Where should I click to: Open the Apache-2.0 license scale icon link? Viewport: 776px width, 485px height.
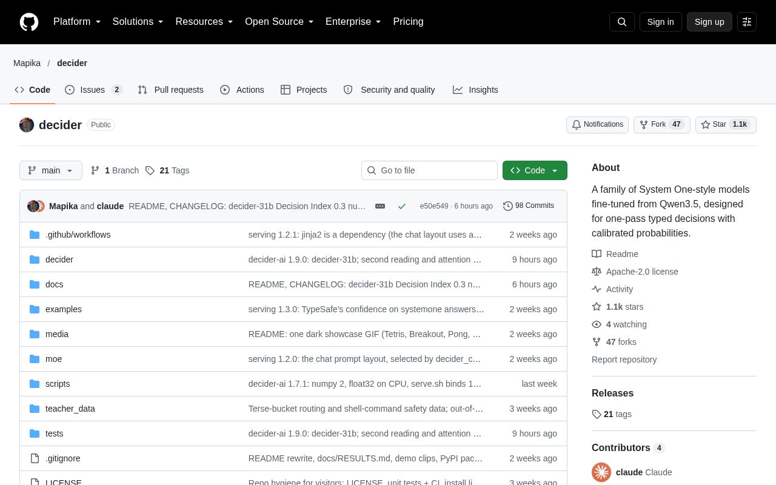pyautogui.click(x=597, y=272)
